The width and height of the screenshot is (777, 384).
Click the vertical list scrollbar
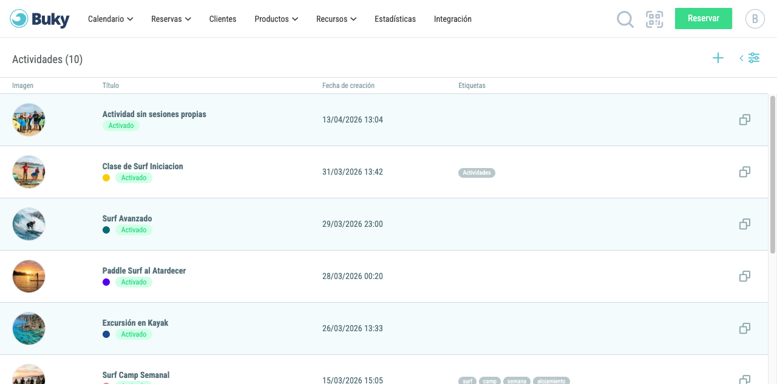773,174
